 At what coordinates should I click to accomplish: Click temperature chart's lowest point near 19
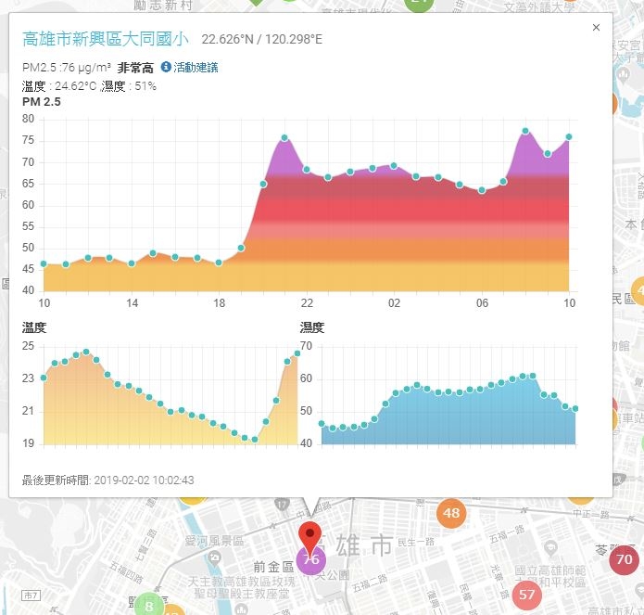pos(255,440)
